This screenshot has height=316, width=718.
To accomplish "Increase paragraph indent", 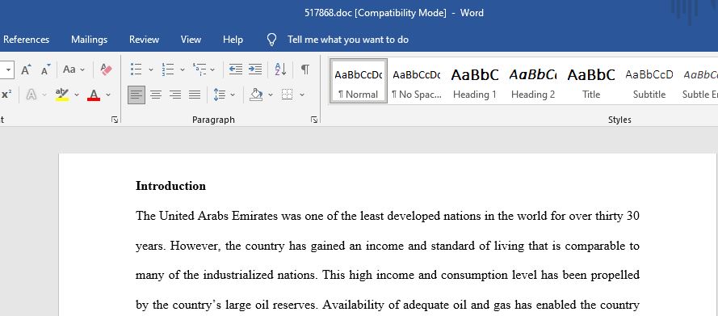I will (255, 70).
